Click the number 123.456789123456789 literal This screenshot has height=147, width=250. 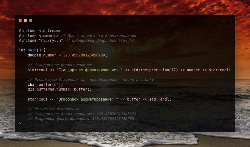pos(84,55)
